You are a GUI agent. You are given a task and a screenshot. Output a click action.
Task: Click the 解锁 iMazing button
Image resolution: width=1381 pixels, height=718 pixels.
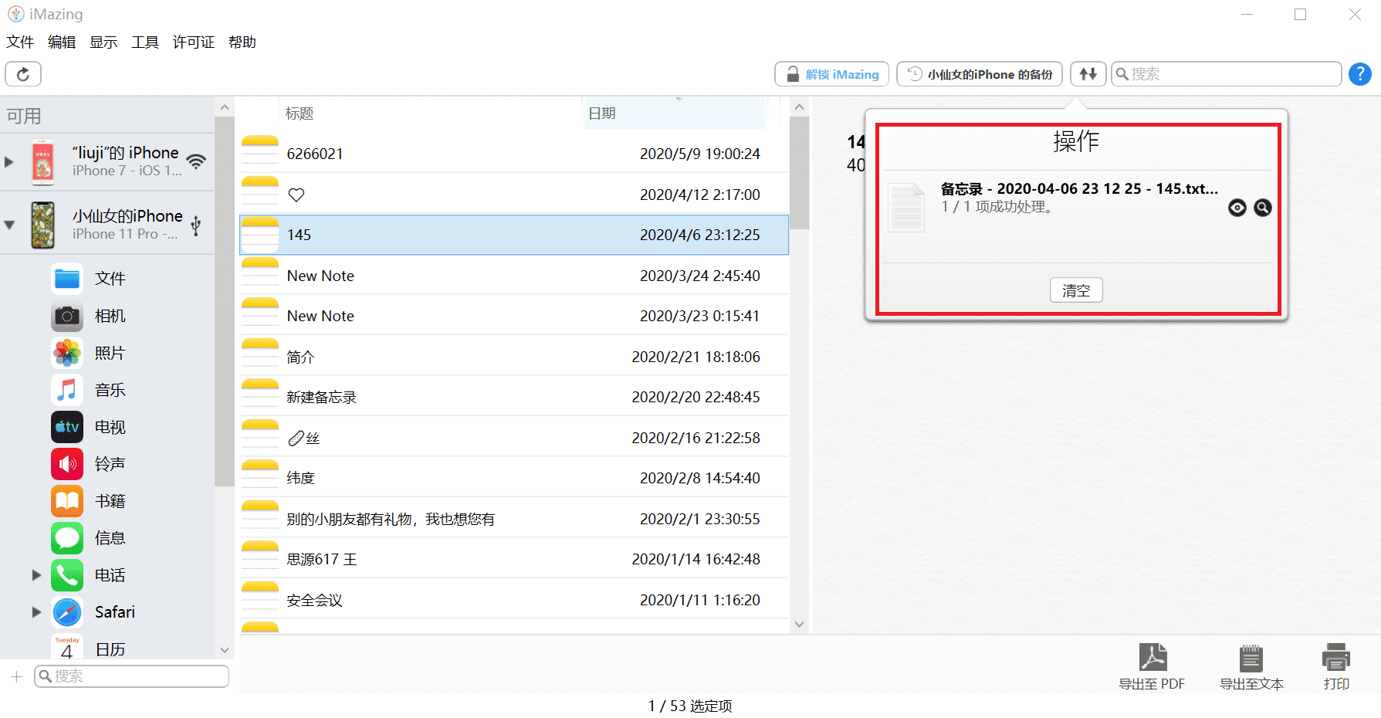point(831,74)
